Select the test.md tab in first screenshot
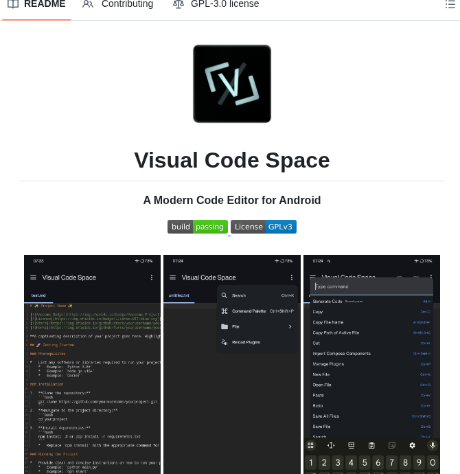Image resolution: width=460 pixels, height=474 pixels. tap(38, 295)
